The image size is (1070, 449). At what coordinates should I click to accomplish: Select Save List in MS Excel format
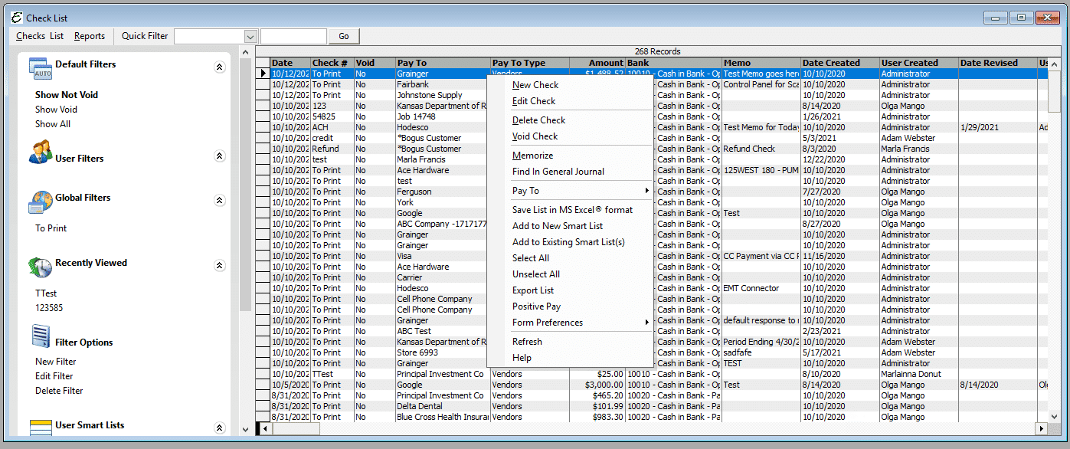(x=572, y=210)
